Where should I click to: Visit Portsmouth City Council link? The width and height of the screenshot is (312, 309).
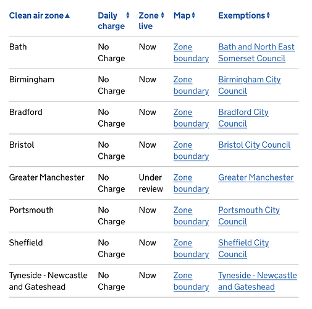(249, 216)
